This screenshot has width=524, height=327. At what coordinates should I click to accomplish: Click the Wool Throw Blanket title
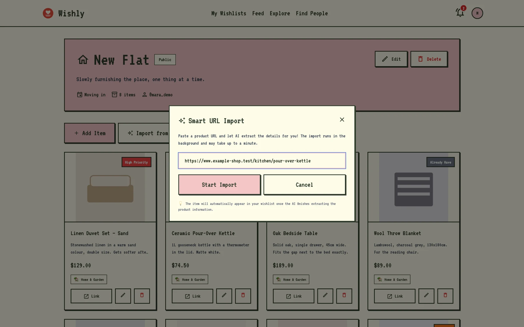coord(397,233)
